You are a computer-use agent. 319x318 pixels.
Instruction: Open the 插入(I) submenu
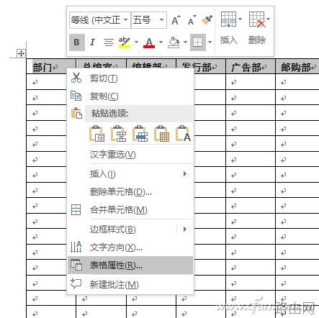pos(130,174)
